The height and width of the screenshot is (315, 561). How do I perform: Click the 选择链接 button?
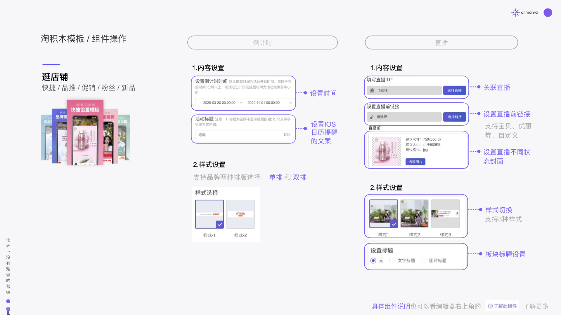454,117
